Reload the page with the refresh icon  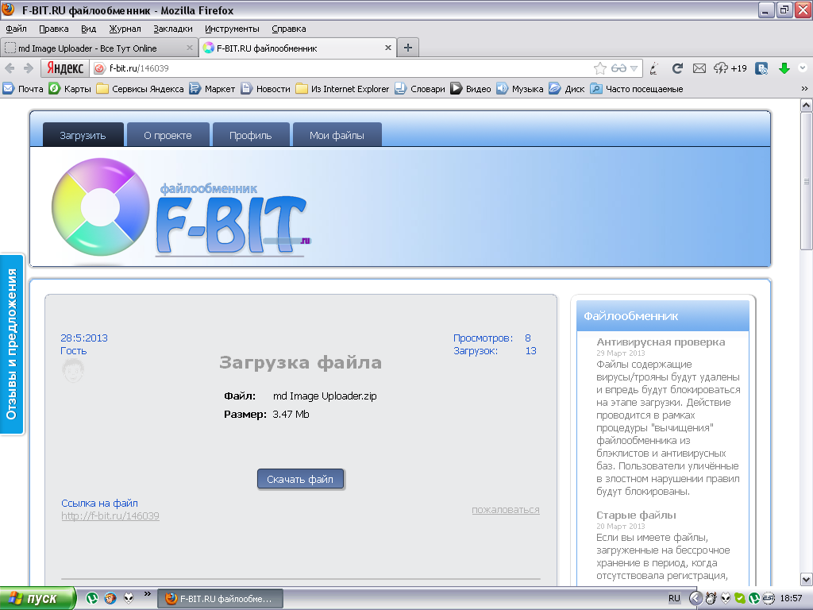tap(677, 68)
